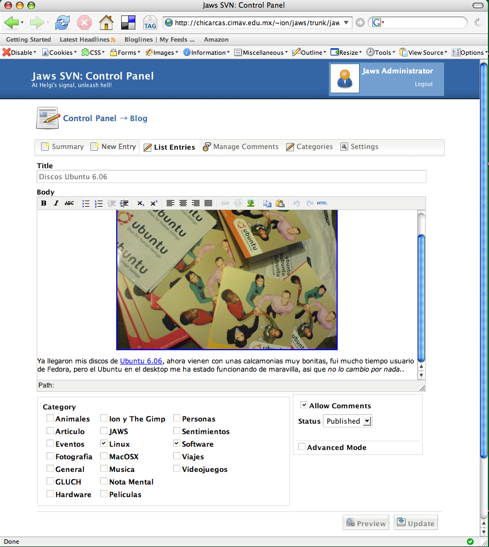Open the New Entry tab
Image resolution: width=489 pixels, height=547 pixels.
(x=113, y=146)
